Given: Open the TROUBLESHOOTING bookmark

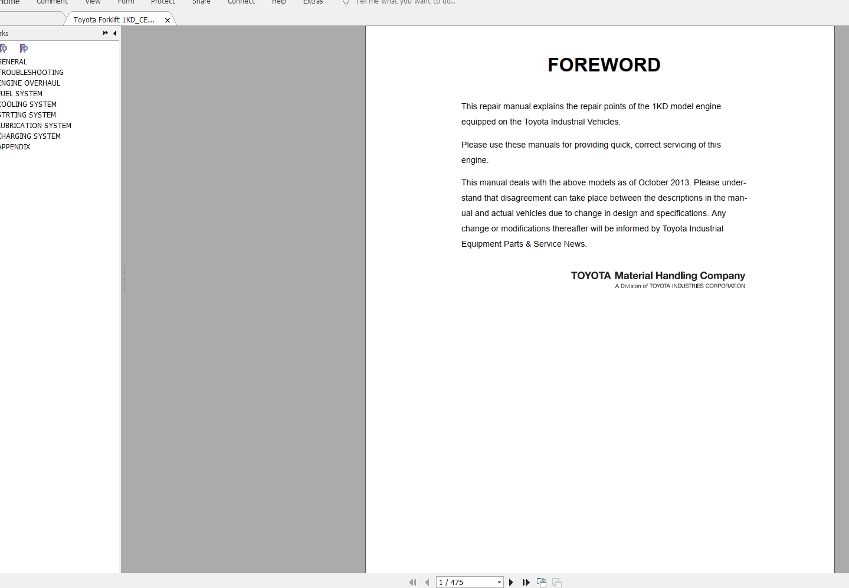Looking at the screenshot, I should click(32, 73).
